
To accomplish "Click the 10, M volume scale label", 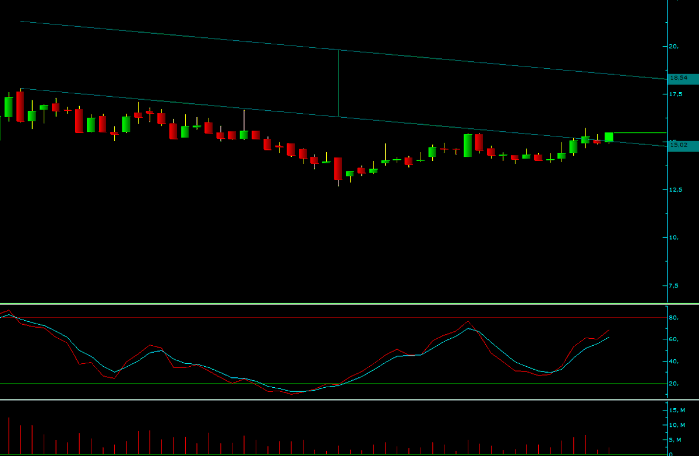I will click(x=677, y=425).
